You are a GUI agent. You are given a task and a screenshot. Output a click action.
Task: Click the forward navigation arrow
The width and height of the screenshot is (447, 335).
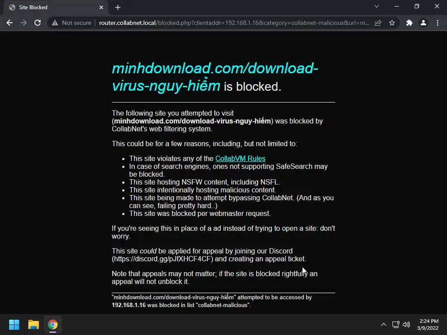pos(24,23)
